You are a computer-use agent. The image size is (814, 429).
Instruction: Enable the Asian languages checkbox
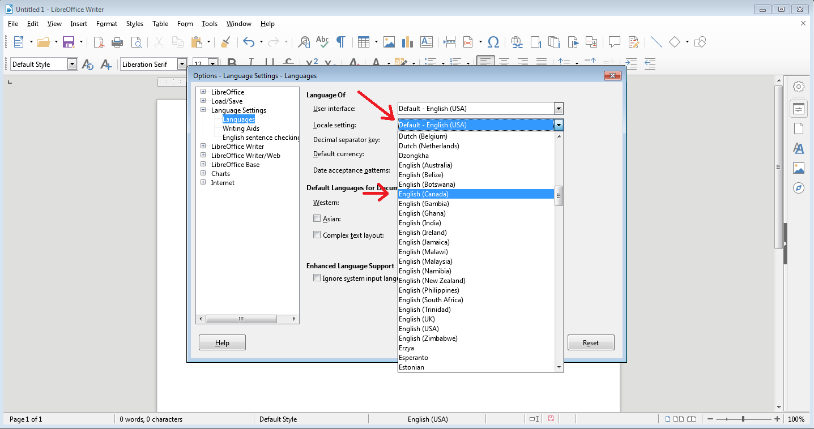[317, 218]
